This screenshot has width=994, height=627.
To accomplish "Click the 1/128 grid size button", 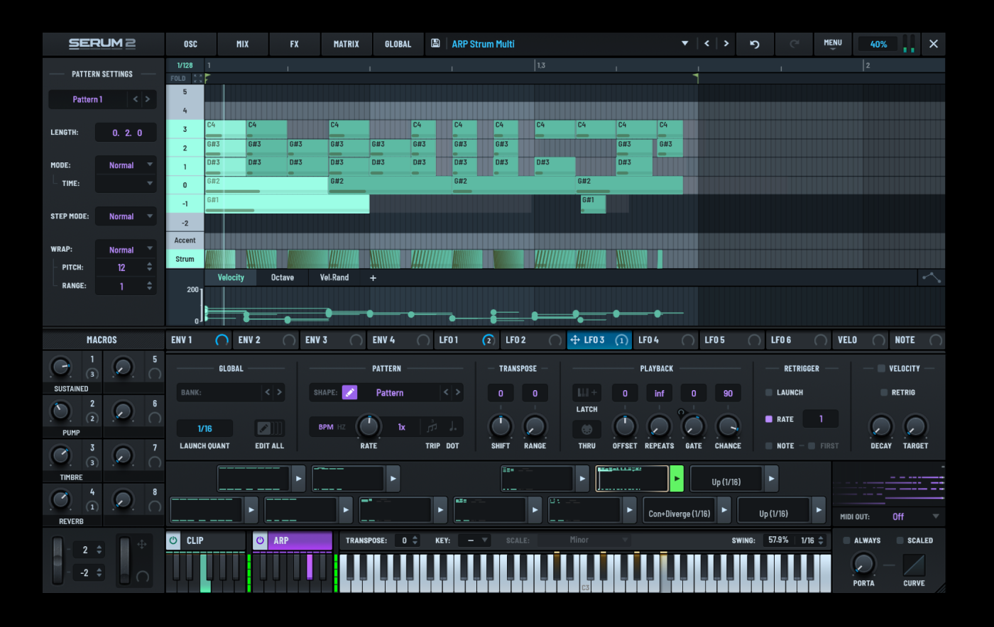I will (x=185, y=65).
